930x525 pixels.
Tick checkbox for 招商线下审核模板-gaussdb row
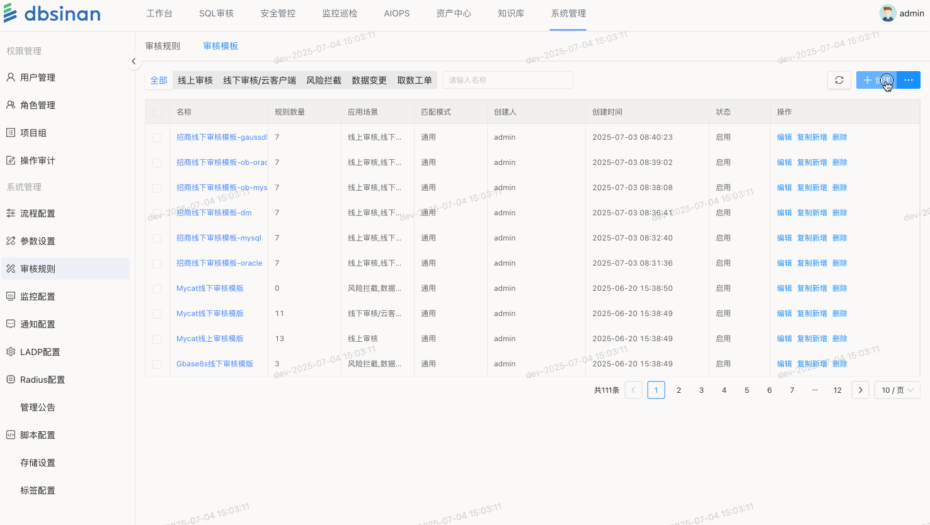click(157, 137)
